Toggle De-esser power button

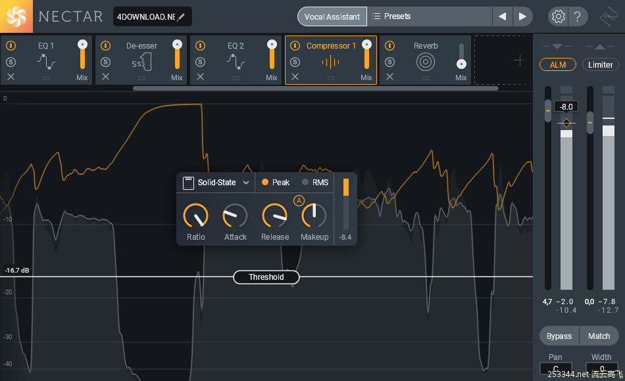pos(106,46)
